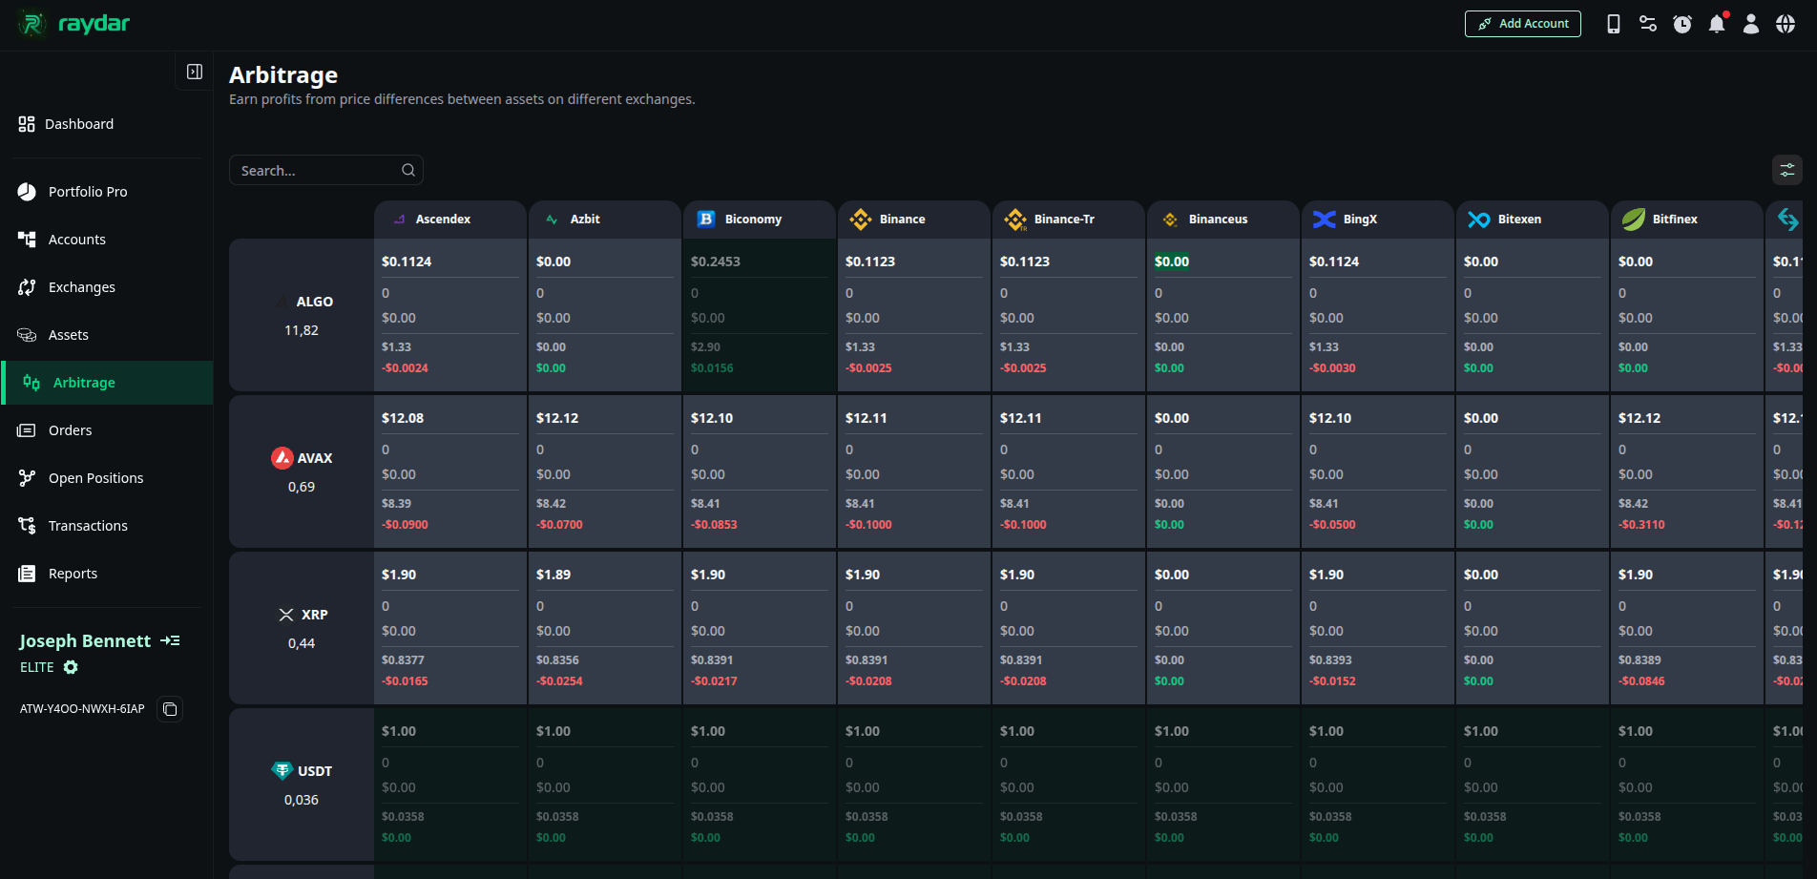Navigate to Open Positions
The height and width of the screenshot is (879, 1817).
(x=95, y=477)
